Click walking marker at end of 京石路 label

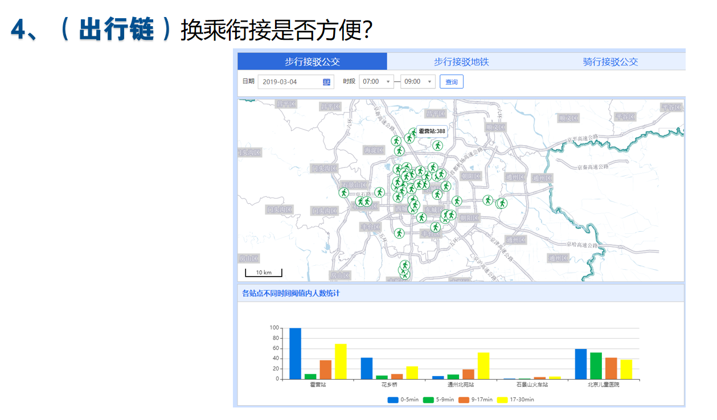point(379,192)
